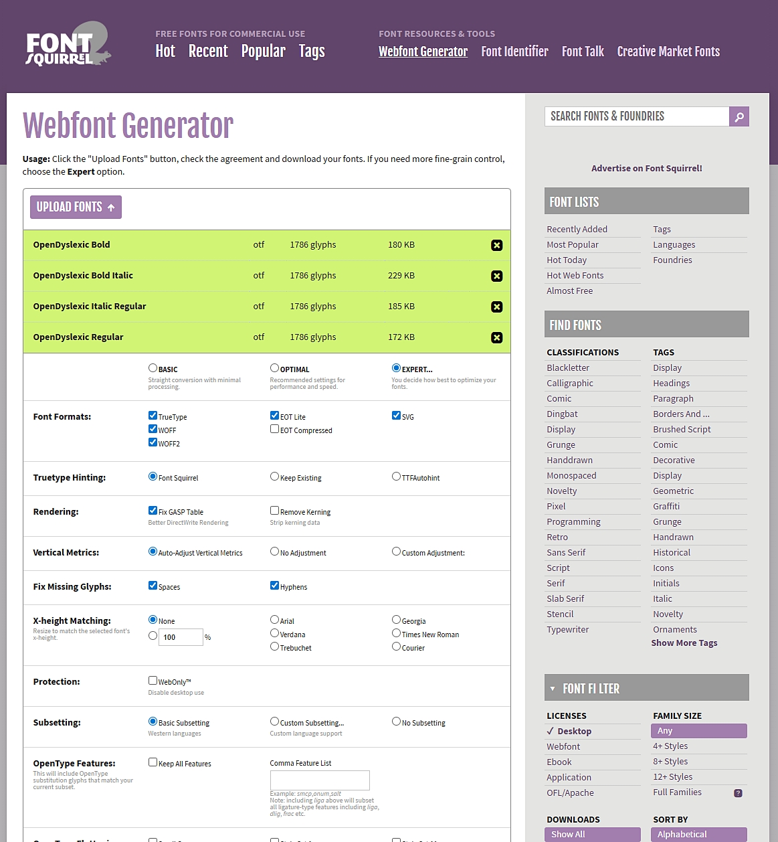Select Times New Roman x-height matching
The image size is (778, 842).
pyautogui.click(x=396, y=633)
